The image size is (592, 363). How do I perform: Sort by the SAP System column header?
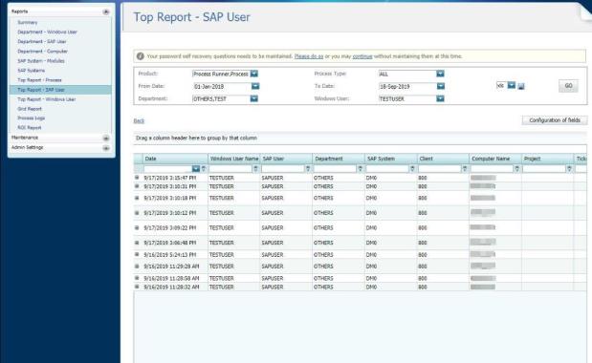click(391, 159)
